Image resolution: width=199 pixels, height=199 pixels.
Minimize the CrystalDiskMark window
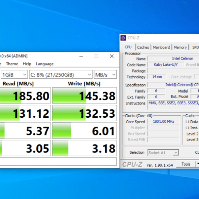(x=81, y=56)
